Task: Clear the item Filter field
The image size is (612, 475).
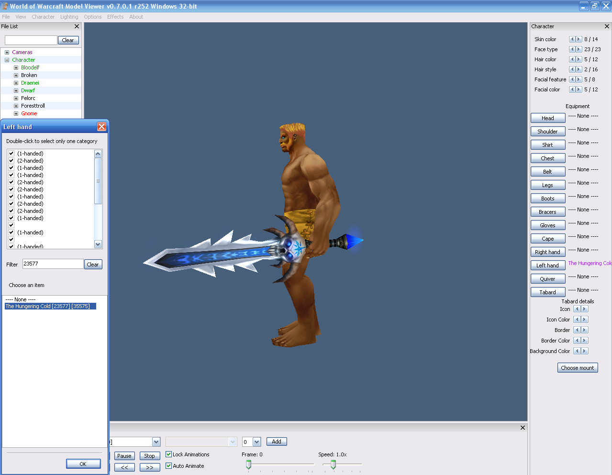Action: coord(93,264)
